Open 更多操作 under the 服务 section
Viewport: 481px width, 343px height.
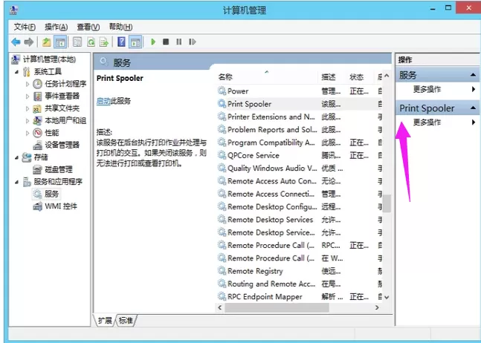click(427, 89)
